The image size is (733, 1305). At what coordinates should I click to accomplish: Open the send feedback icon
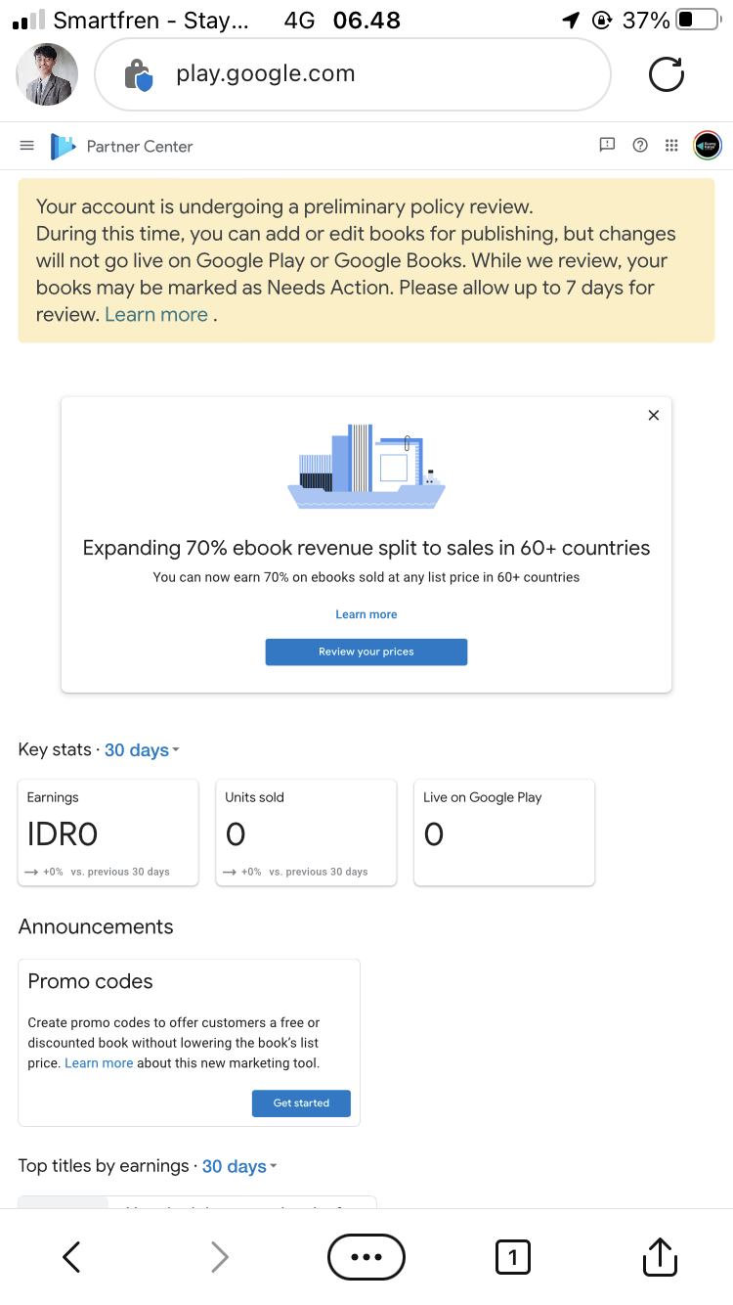607,145
